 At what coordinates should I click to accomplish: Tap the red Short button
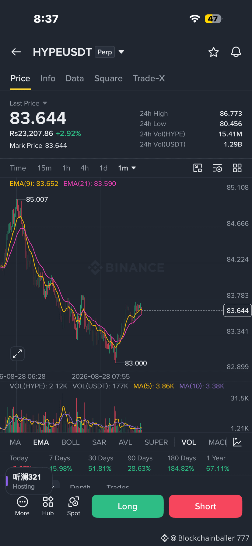point(205,506)
